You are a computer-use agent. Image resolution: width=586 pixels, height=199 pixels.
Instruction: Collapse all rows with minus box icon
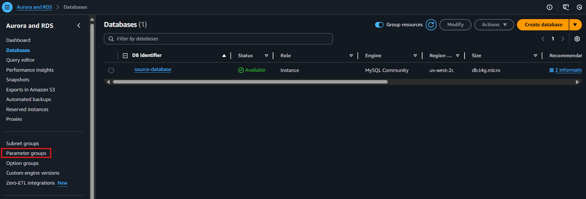click(125, 56)
